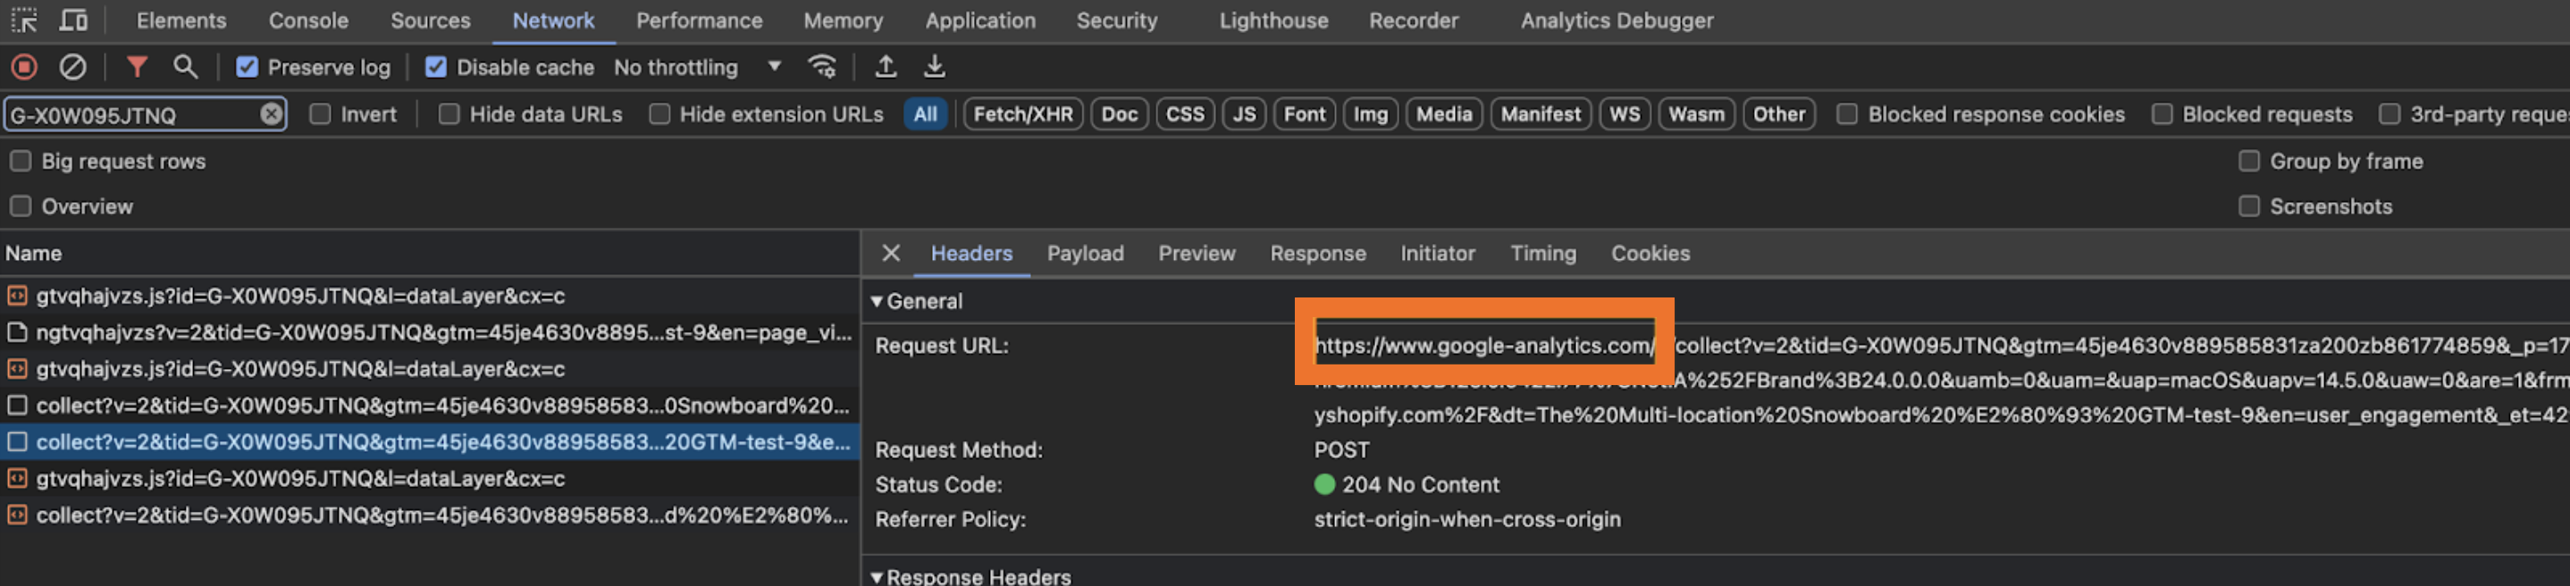Toggle device toolbar icon
The image size is (2570, 586).
click(74, 20)
